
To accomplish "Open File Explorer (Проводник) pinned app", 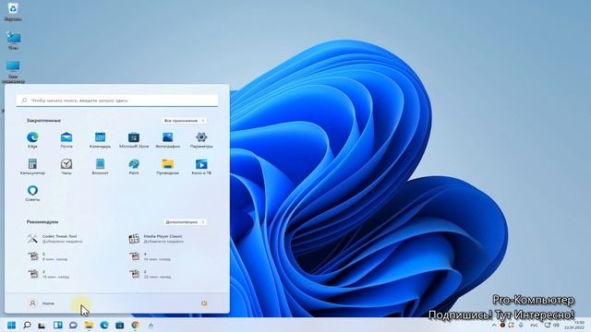I will tap(168, 166).
